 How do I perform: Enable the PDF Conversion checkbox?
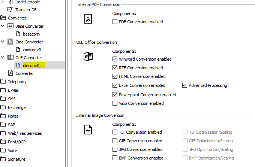pyautogui.click(x=115, y=22)
